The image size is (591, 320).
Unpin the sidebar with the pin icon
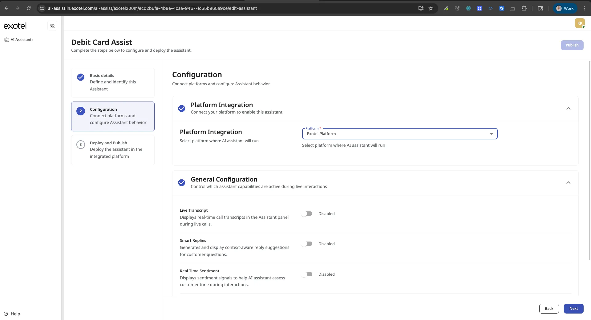(x=52, y=26)
